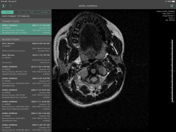Screen dimensions: 176x132
Task: Open CT Head W/O Contrast study
Action: 26,106
